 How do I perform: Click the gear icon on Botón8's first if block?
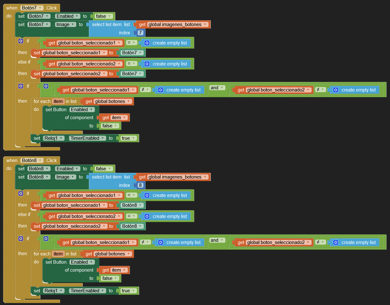(x=21, y=193)
